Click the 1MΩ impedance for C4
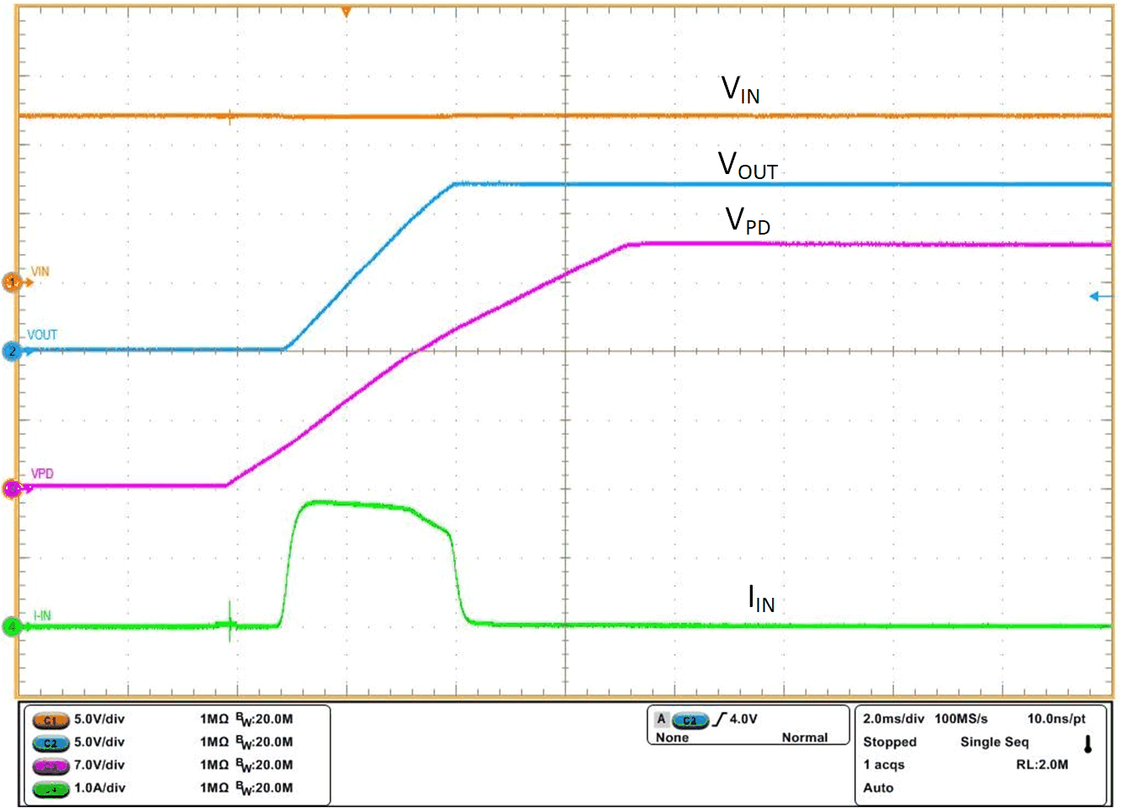Viewport: 1121px width, 808px height. tap(214, 788)
